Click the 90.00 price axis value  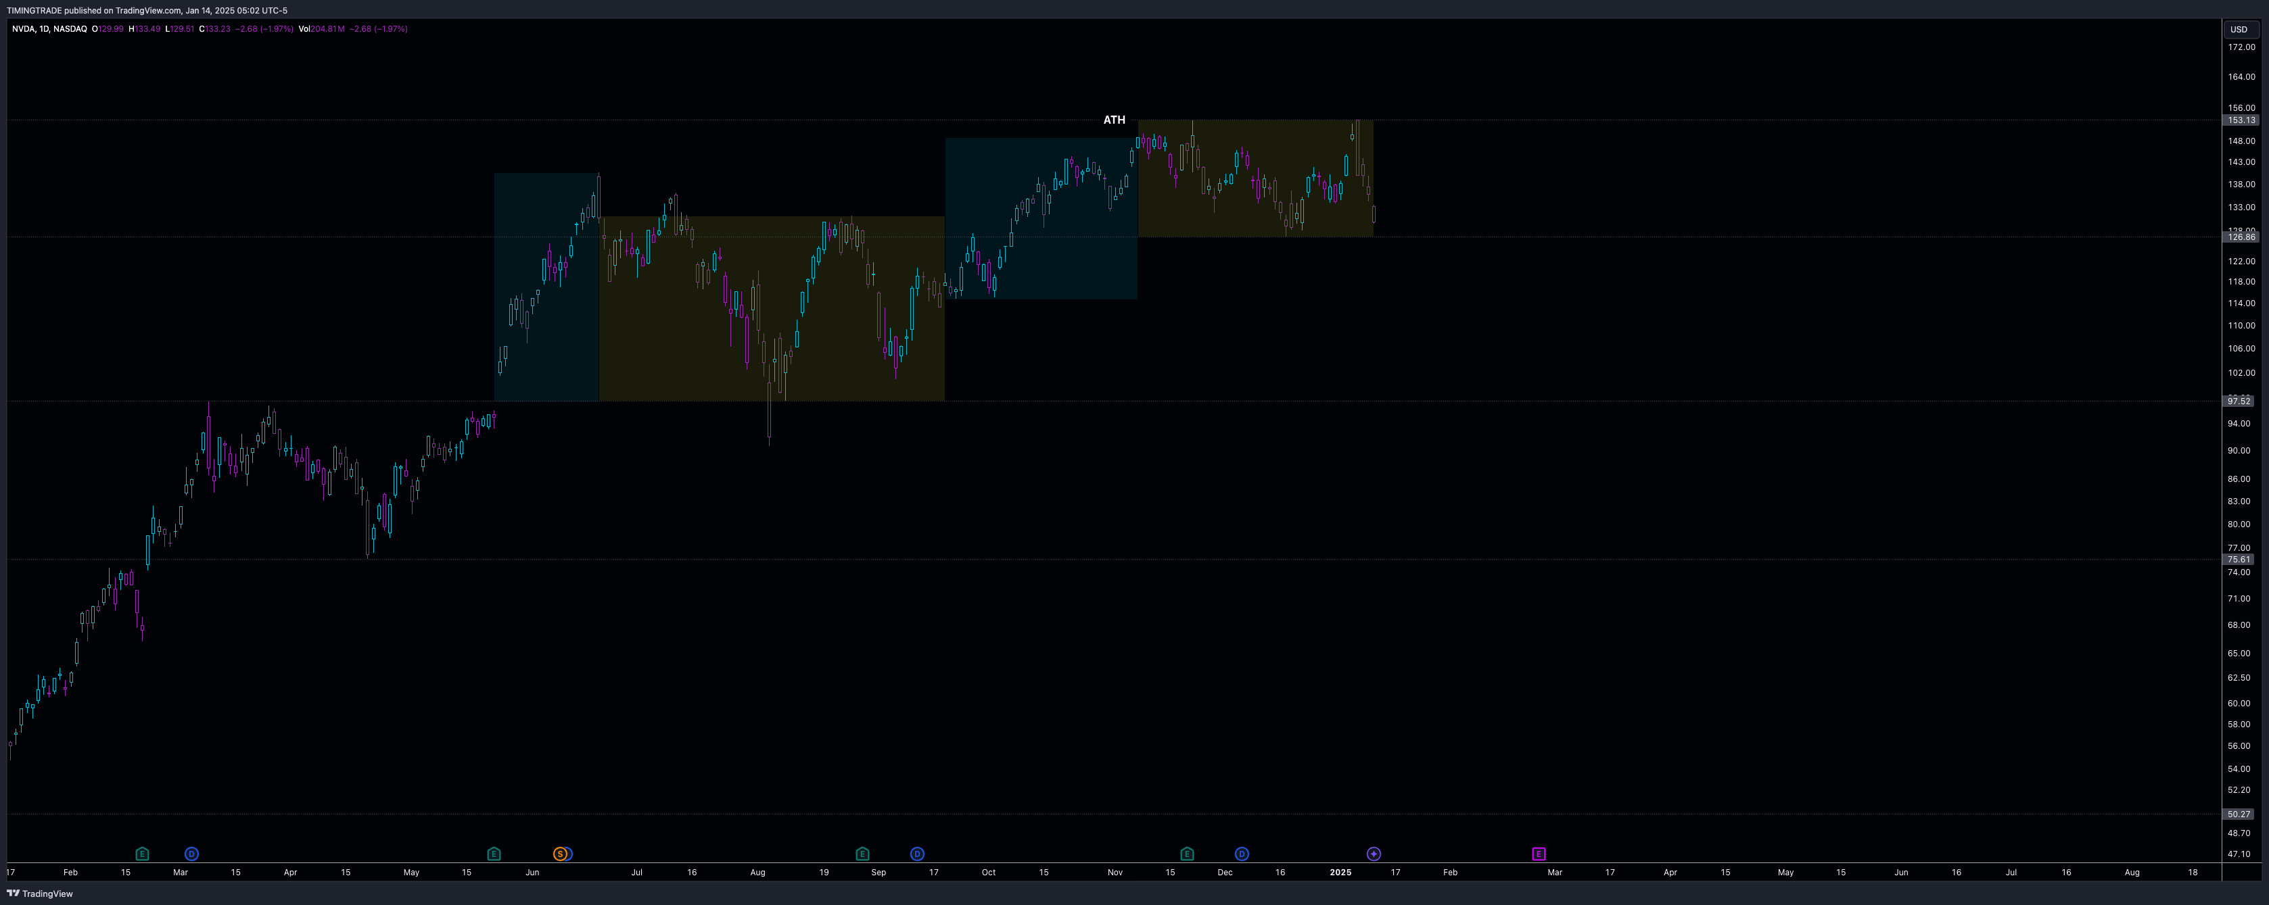[x=2238, y=451]
